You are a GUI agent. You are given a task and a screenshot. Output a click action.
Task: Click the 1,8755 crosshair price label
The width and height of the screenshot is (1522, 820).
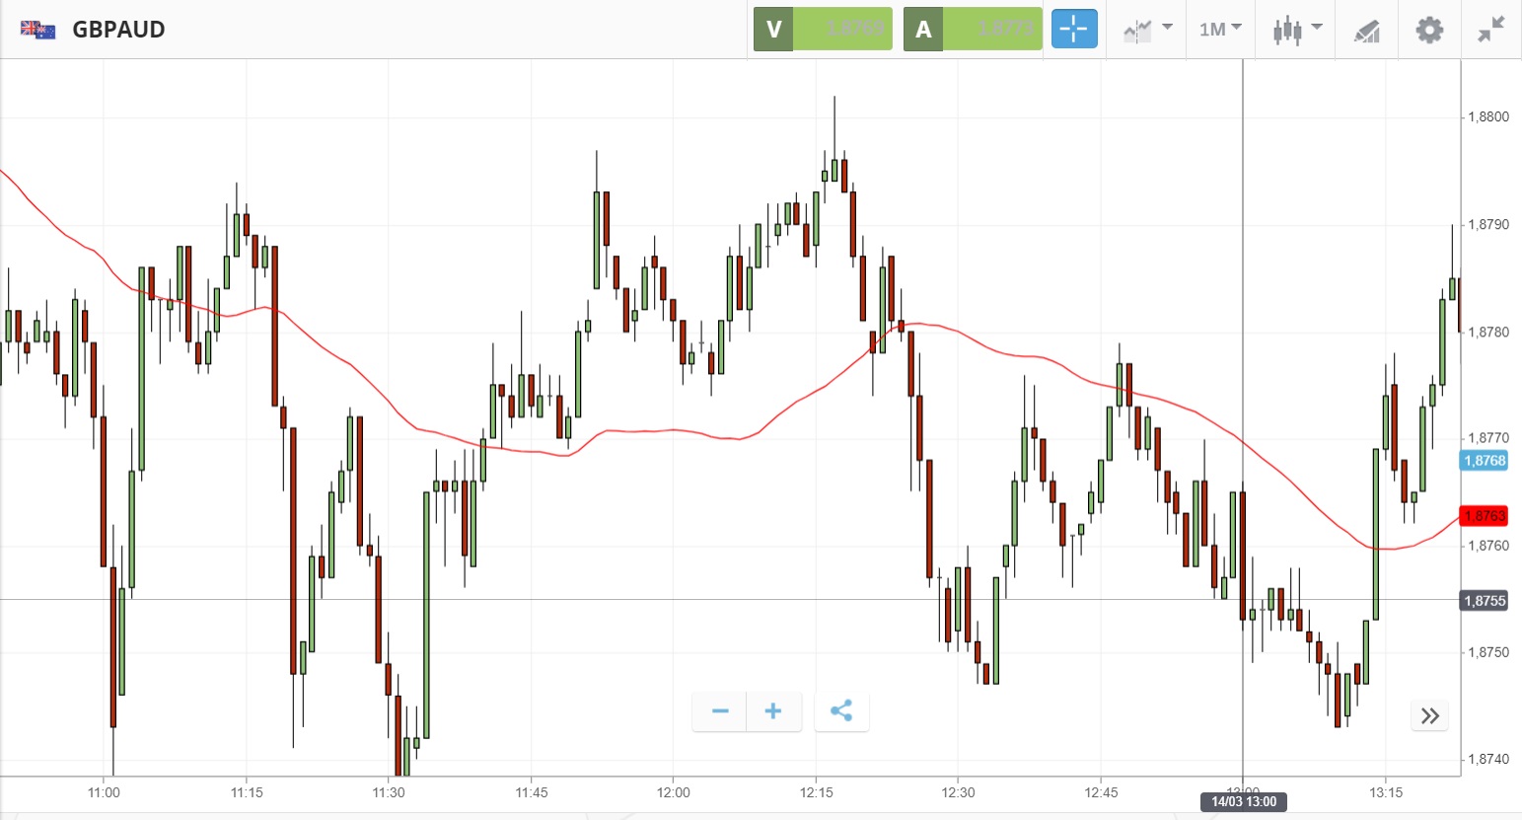(1485, 601)
